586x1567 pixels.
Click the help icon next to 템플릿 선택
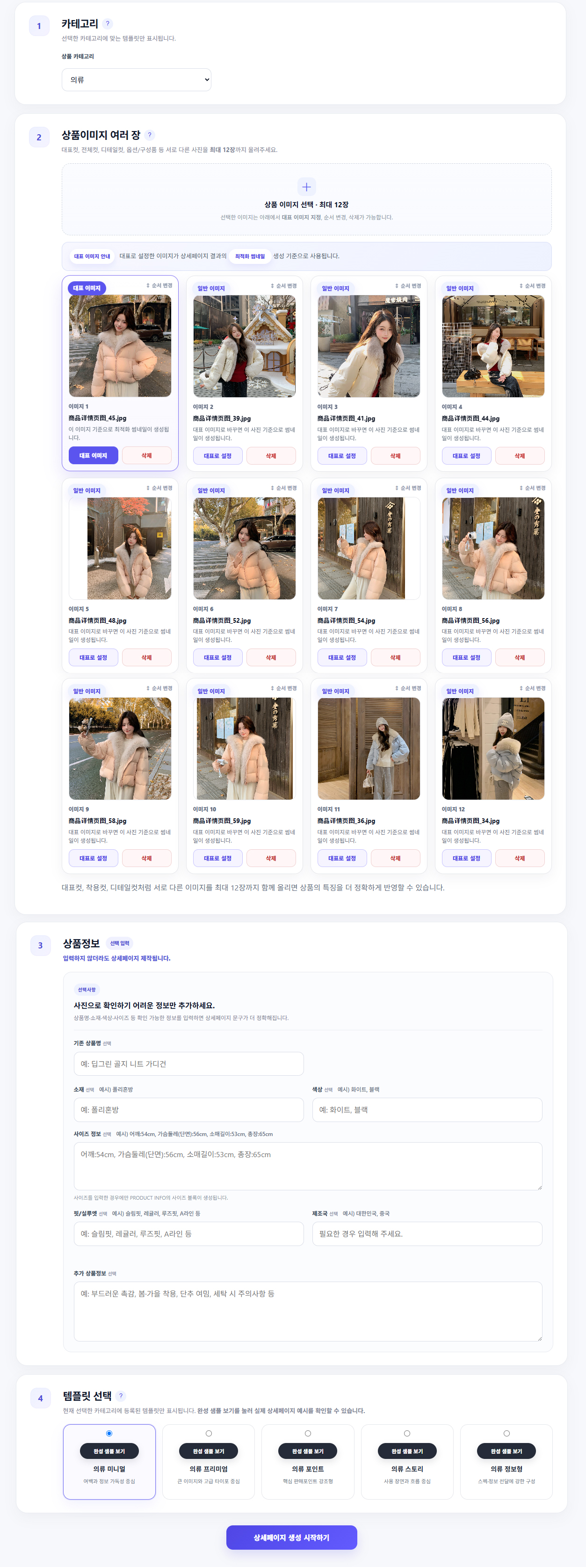[121, 1395]
